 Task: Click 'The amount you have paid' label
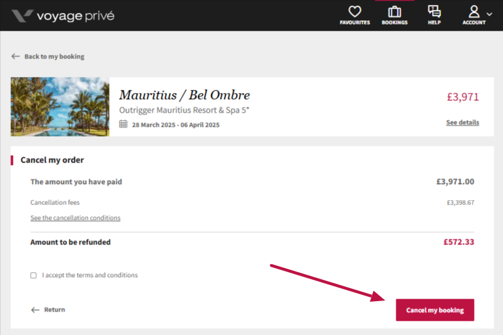76,182
